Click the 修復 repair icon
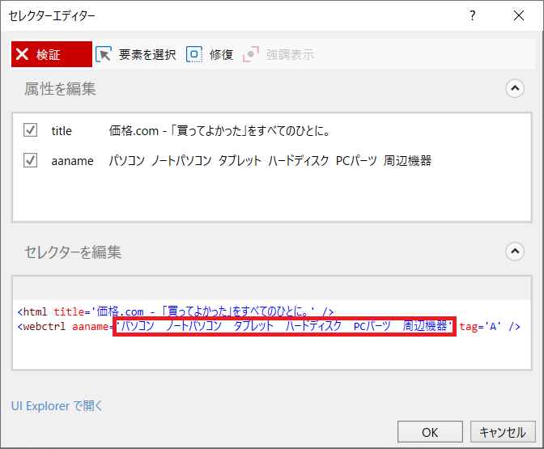Image resolution: width=544 pixels, height=449 pixels. click(194, 54)
